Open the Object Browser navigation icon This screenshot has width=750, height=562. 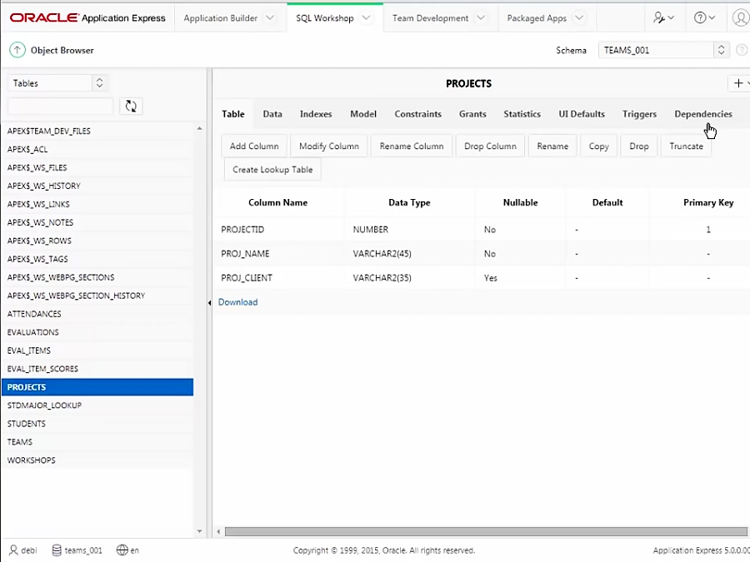point(17,50)
